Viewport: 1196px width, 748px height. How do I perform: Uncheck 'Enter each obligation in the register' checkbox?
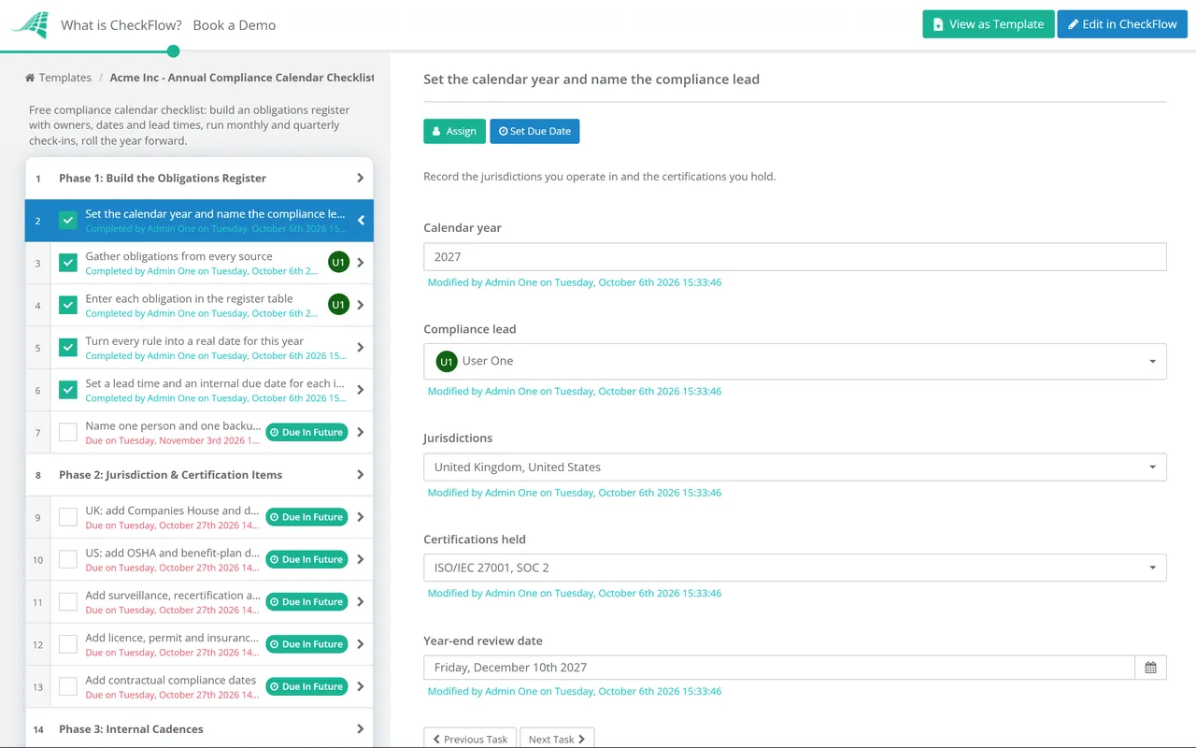click(x=68, y=305)
